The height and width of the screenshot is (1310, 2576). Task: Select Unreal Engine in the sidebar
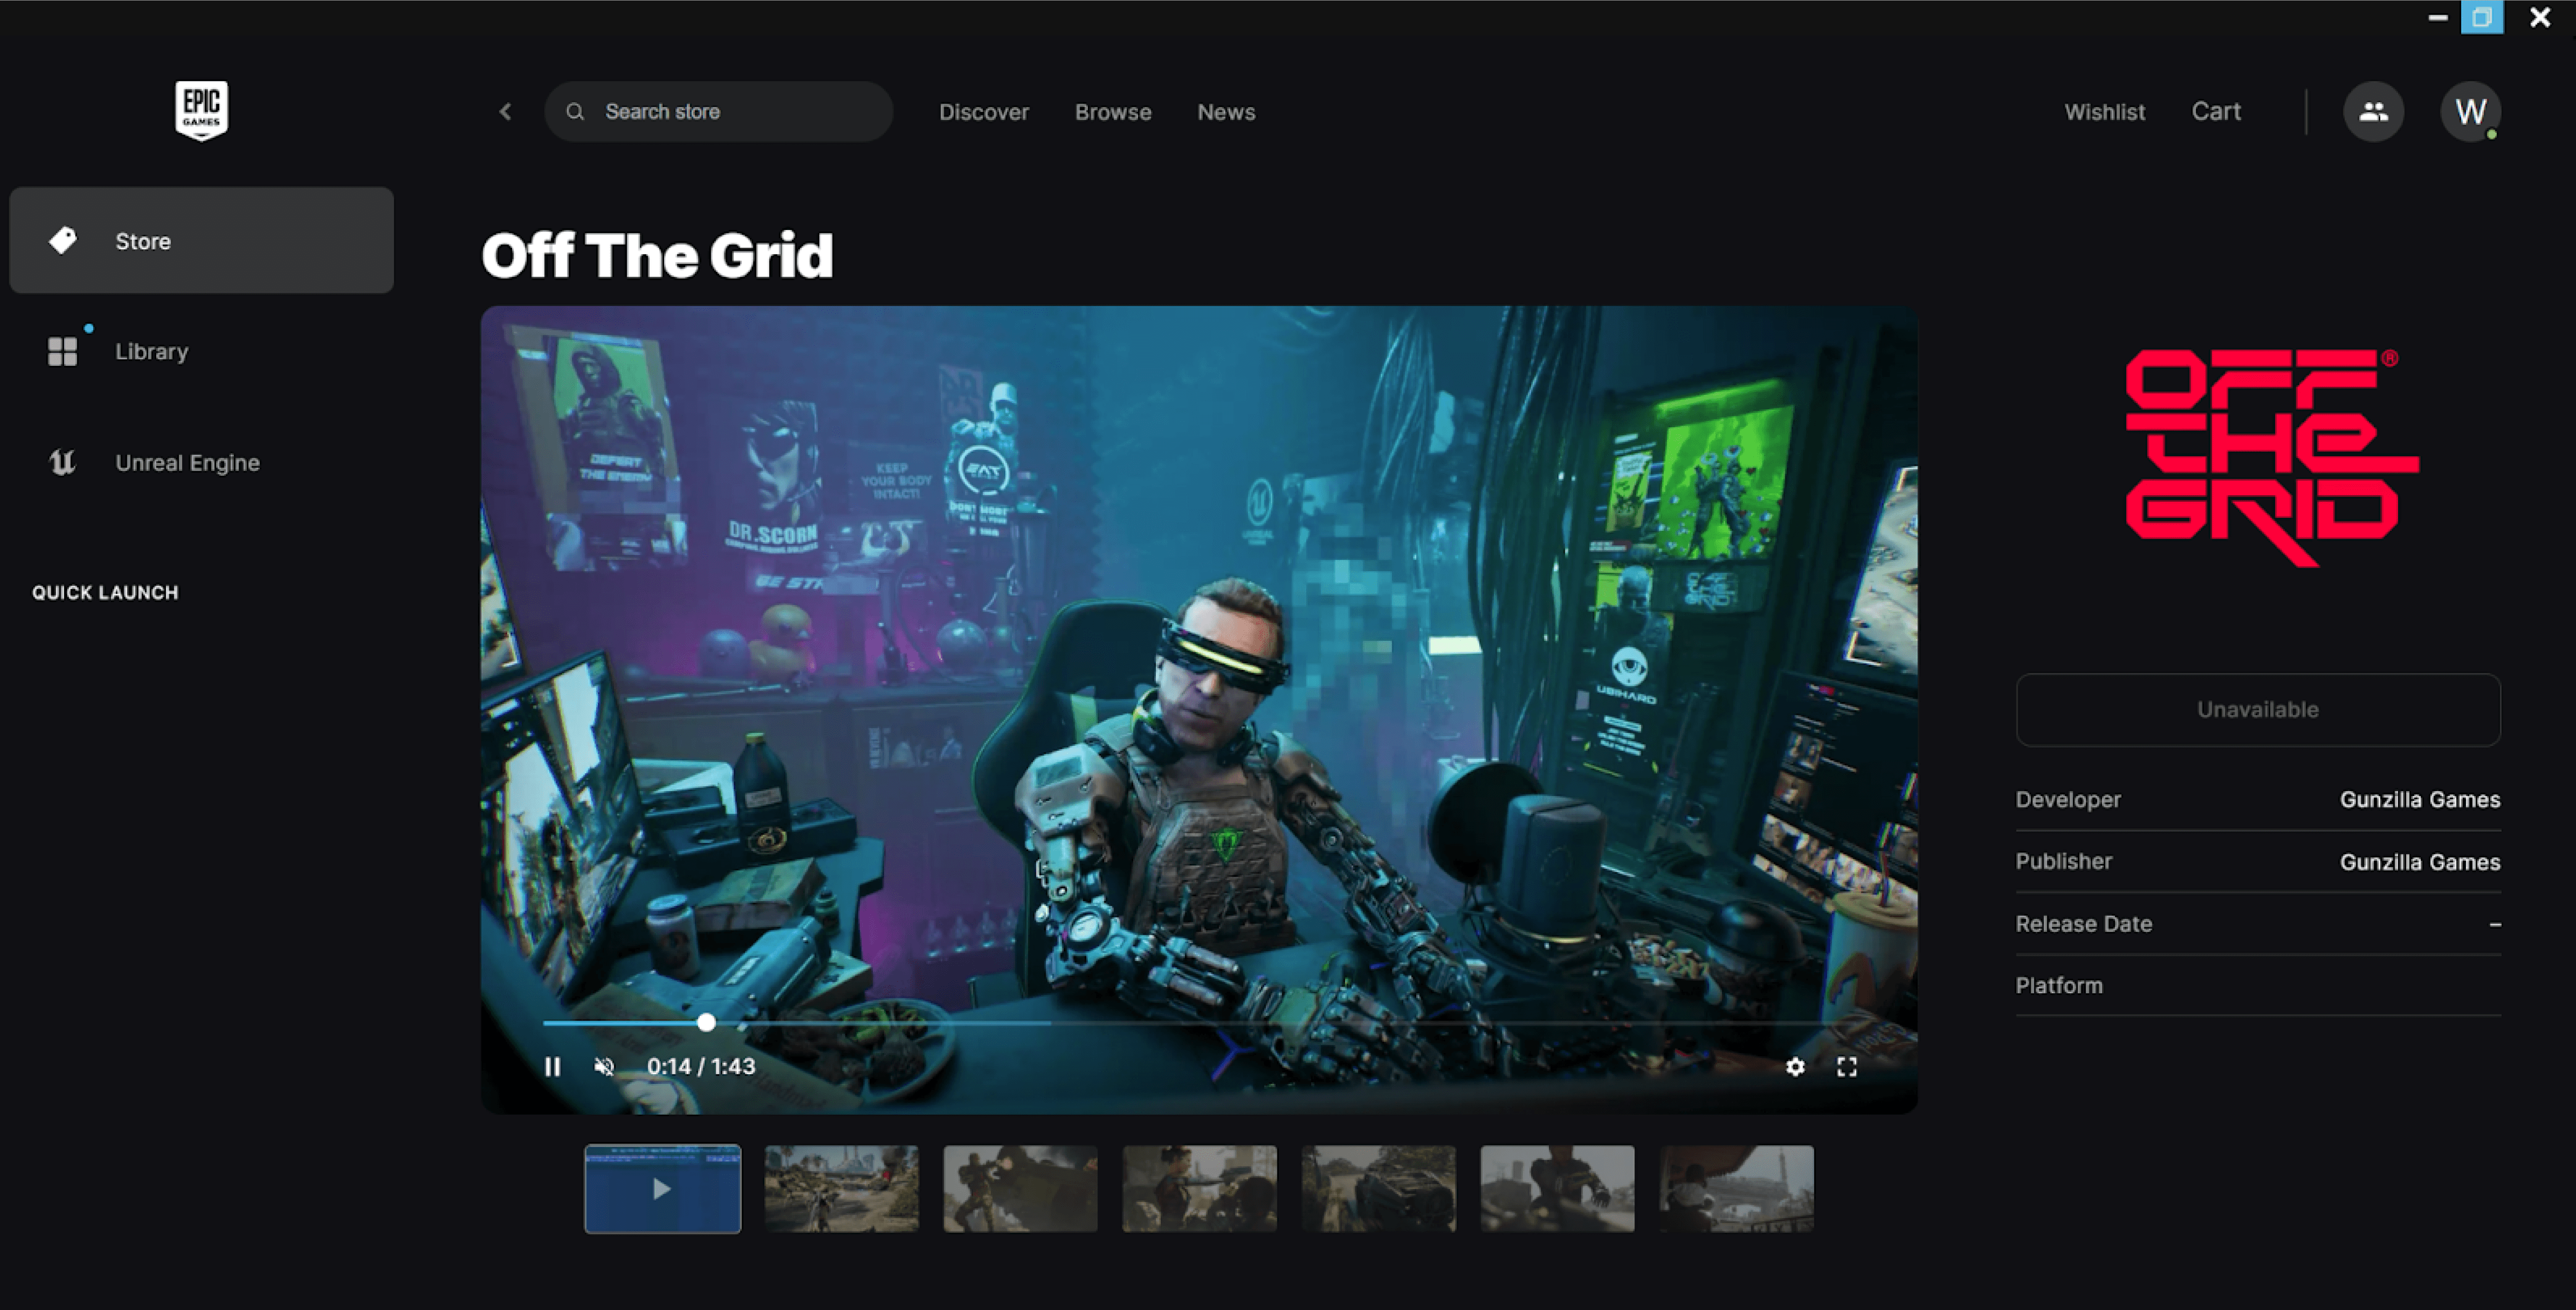(x=201, y=462)
